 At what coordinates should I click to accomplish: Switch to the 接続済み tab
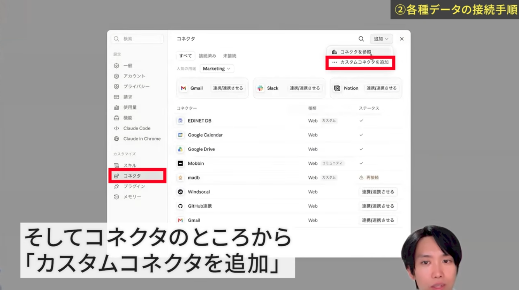click(x=207, y=56)
